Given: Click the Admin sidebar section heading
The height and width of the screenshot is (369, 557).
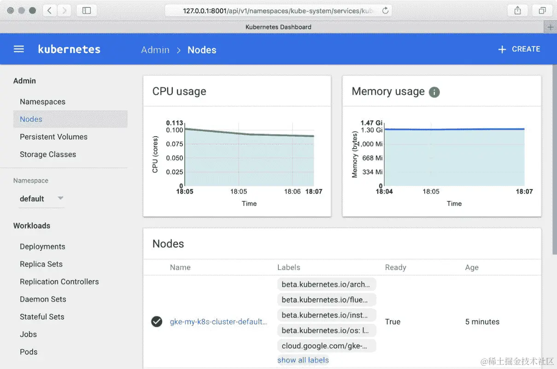Looking at the screenshot, I should (24, 81).
